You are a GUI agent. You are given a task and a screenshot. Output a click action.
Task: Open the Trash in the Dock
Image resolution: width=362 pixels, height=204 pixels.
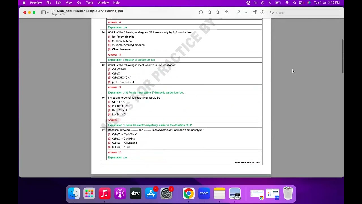tap(288, 194)
